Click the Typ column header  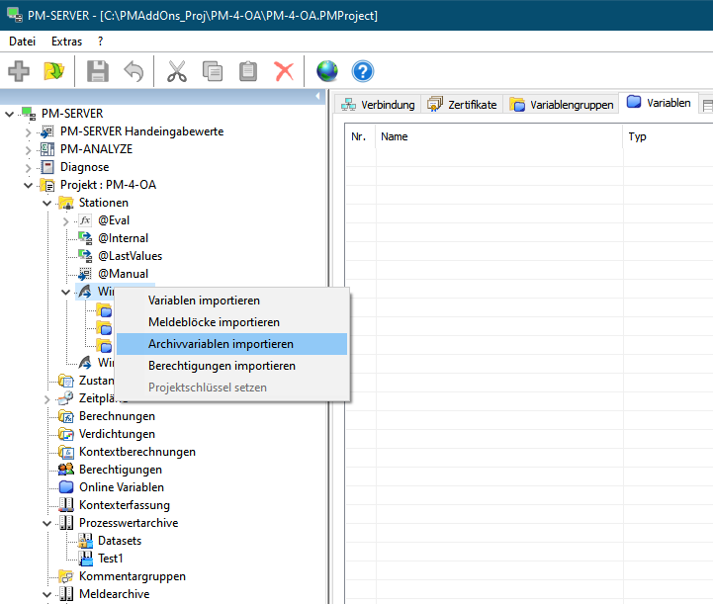point(668,136)
